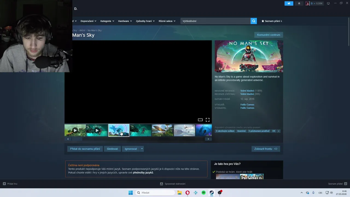The image size is (350, 197).
Task: Select the deep blue cut-off screenshot thumbnail
Action: pyautogui.click(x=204, y=131)
